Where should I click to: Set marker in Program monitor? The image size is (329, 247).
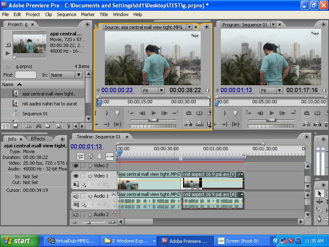(235, 113)
